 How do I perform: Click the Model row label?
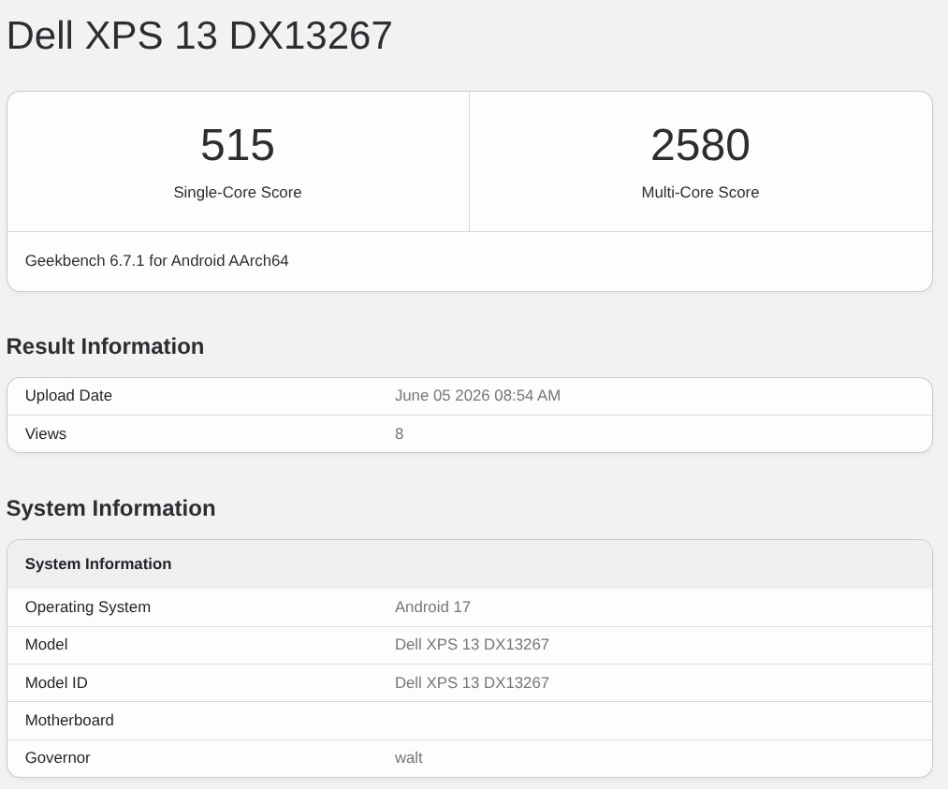point(46,645)
